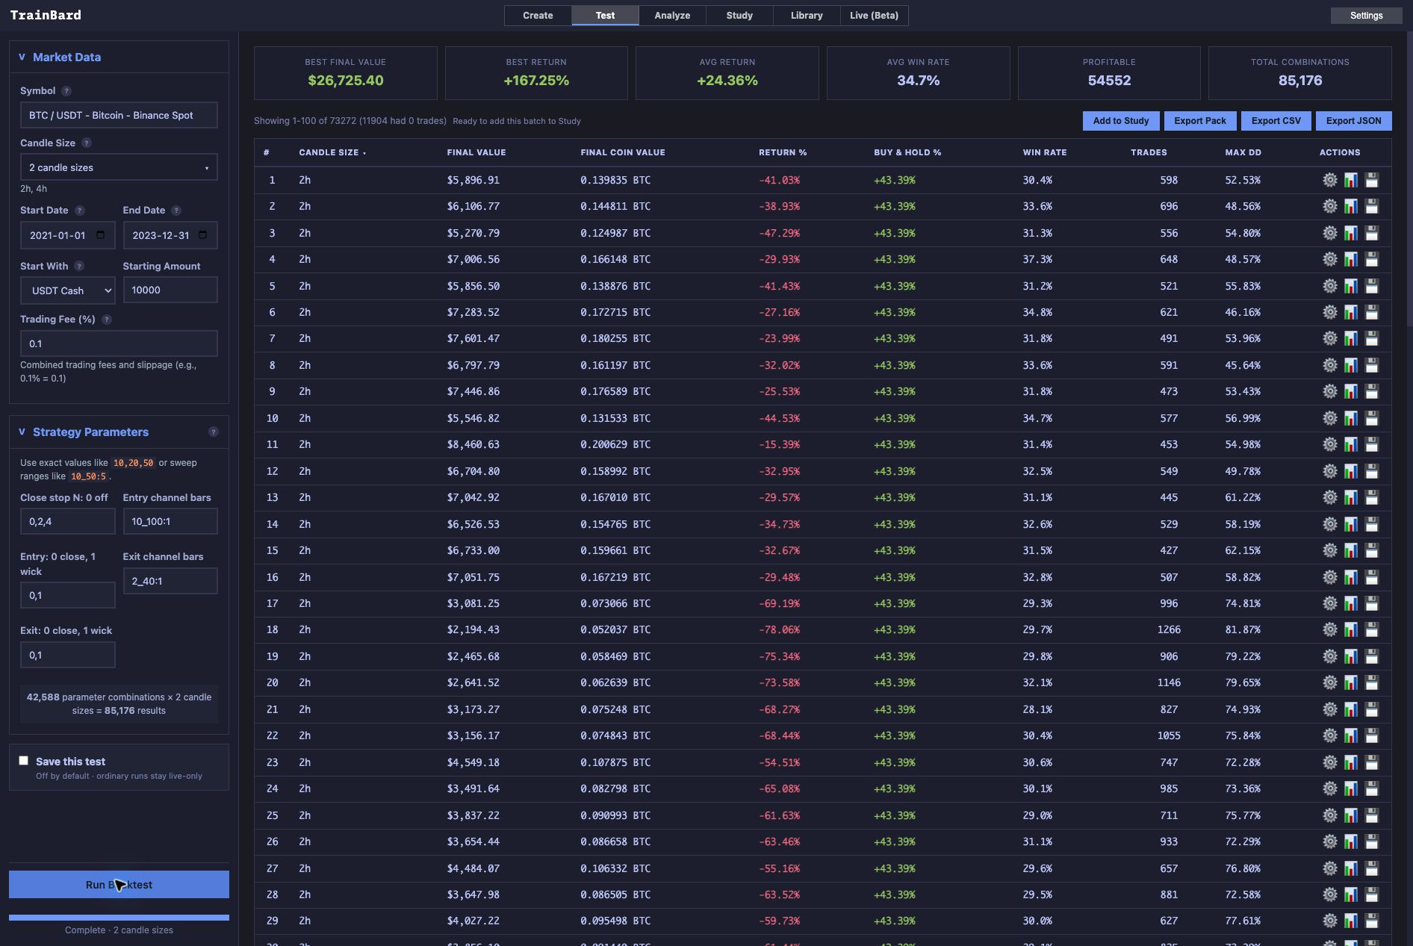1413x946 pixels.
Task: Open the End Date calendar picker icon
Action: click(x=202, y=235)
